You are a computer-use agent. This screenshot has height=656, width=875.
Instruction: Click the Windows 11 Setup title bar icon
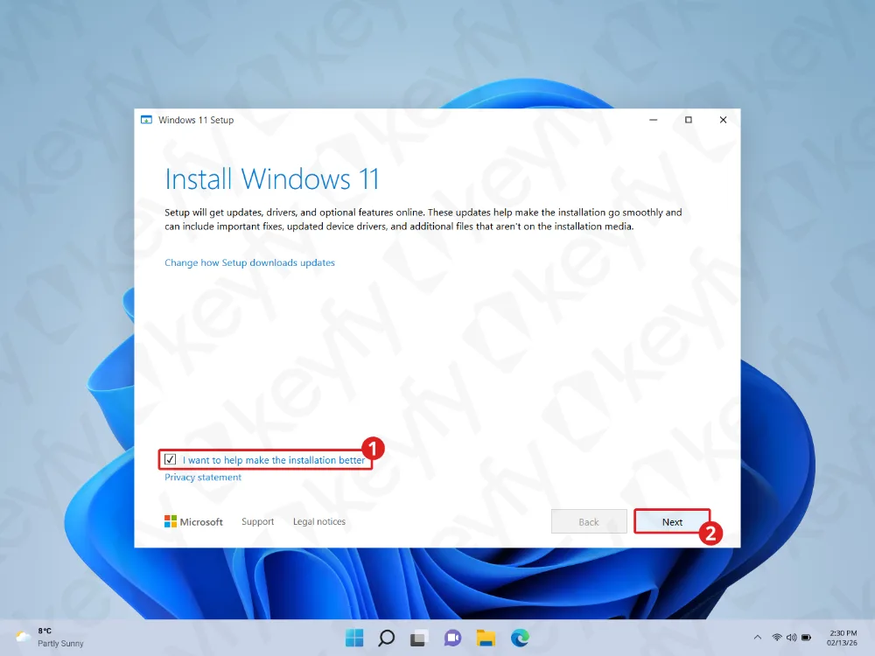click(146, 120)
